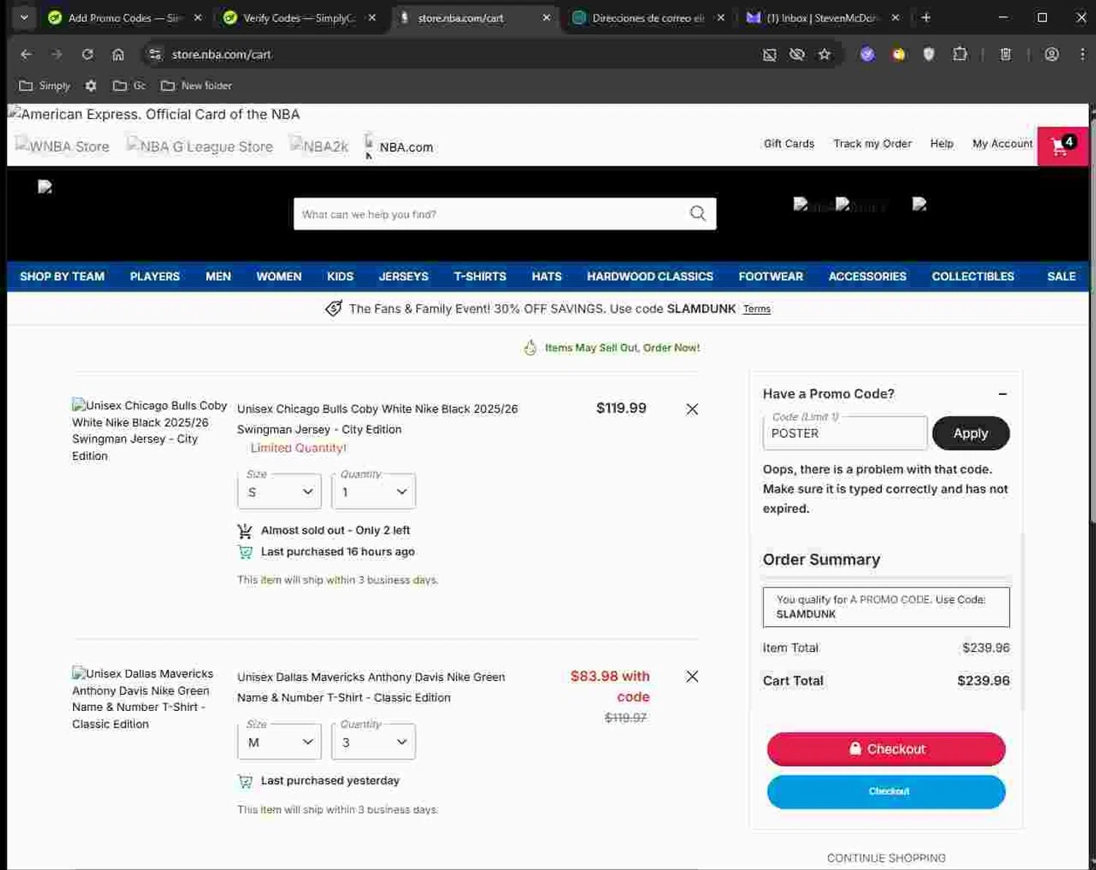Open the shopping cart icon with 4 items

(x=1062, y=146)
